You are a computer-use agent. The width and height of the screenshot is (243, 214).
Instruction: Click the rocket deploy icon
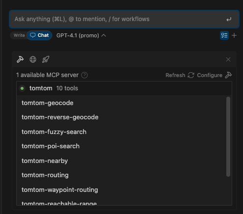46,59
